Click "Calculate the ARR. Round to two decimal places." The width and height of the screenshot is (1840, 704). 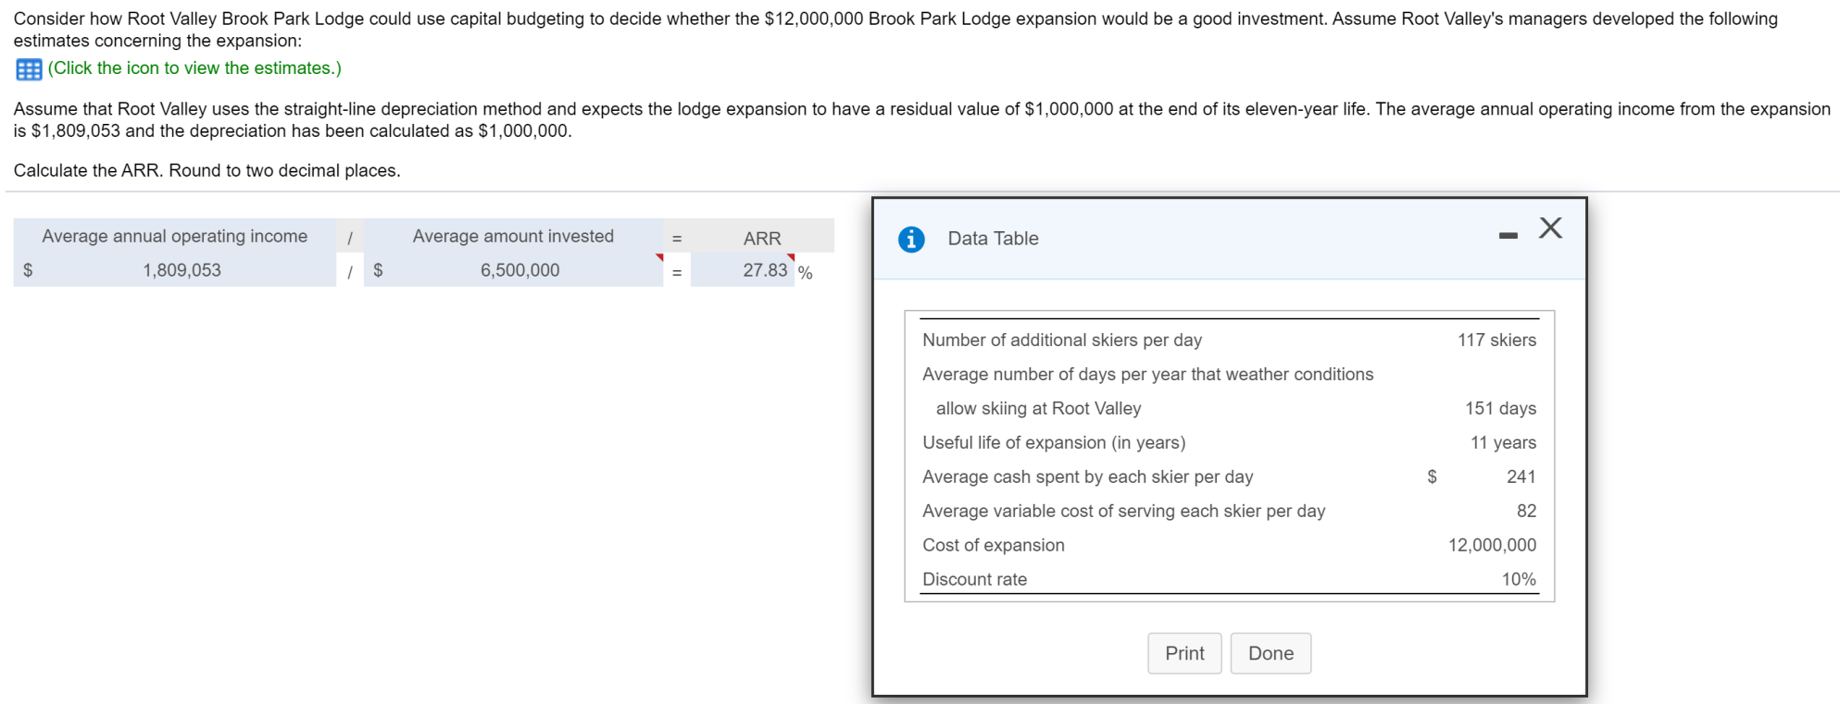tap(207, 171)
